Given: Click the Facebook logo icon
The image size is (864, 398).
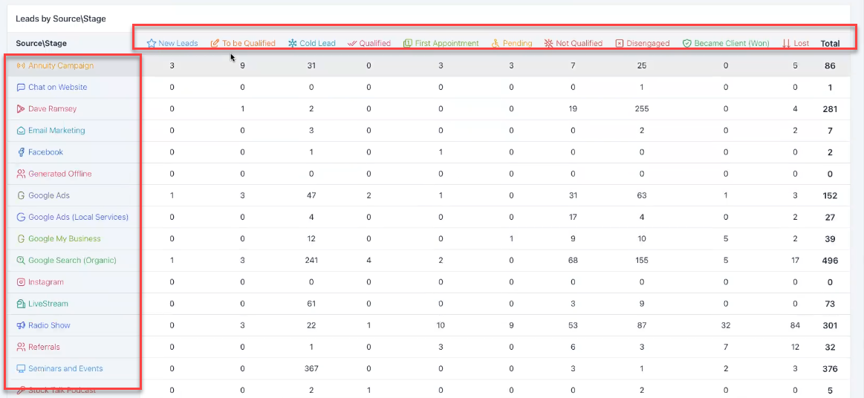Looking at the screenshot, I should [x=21, y=152].
